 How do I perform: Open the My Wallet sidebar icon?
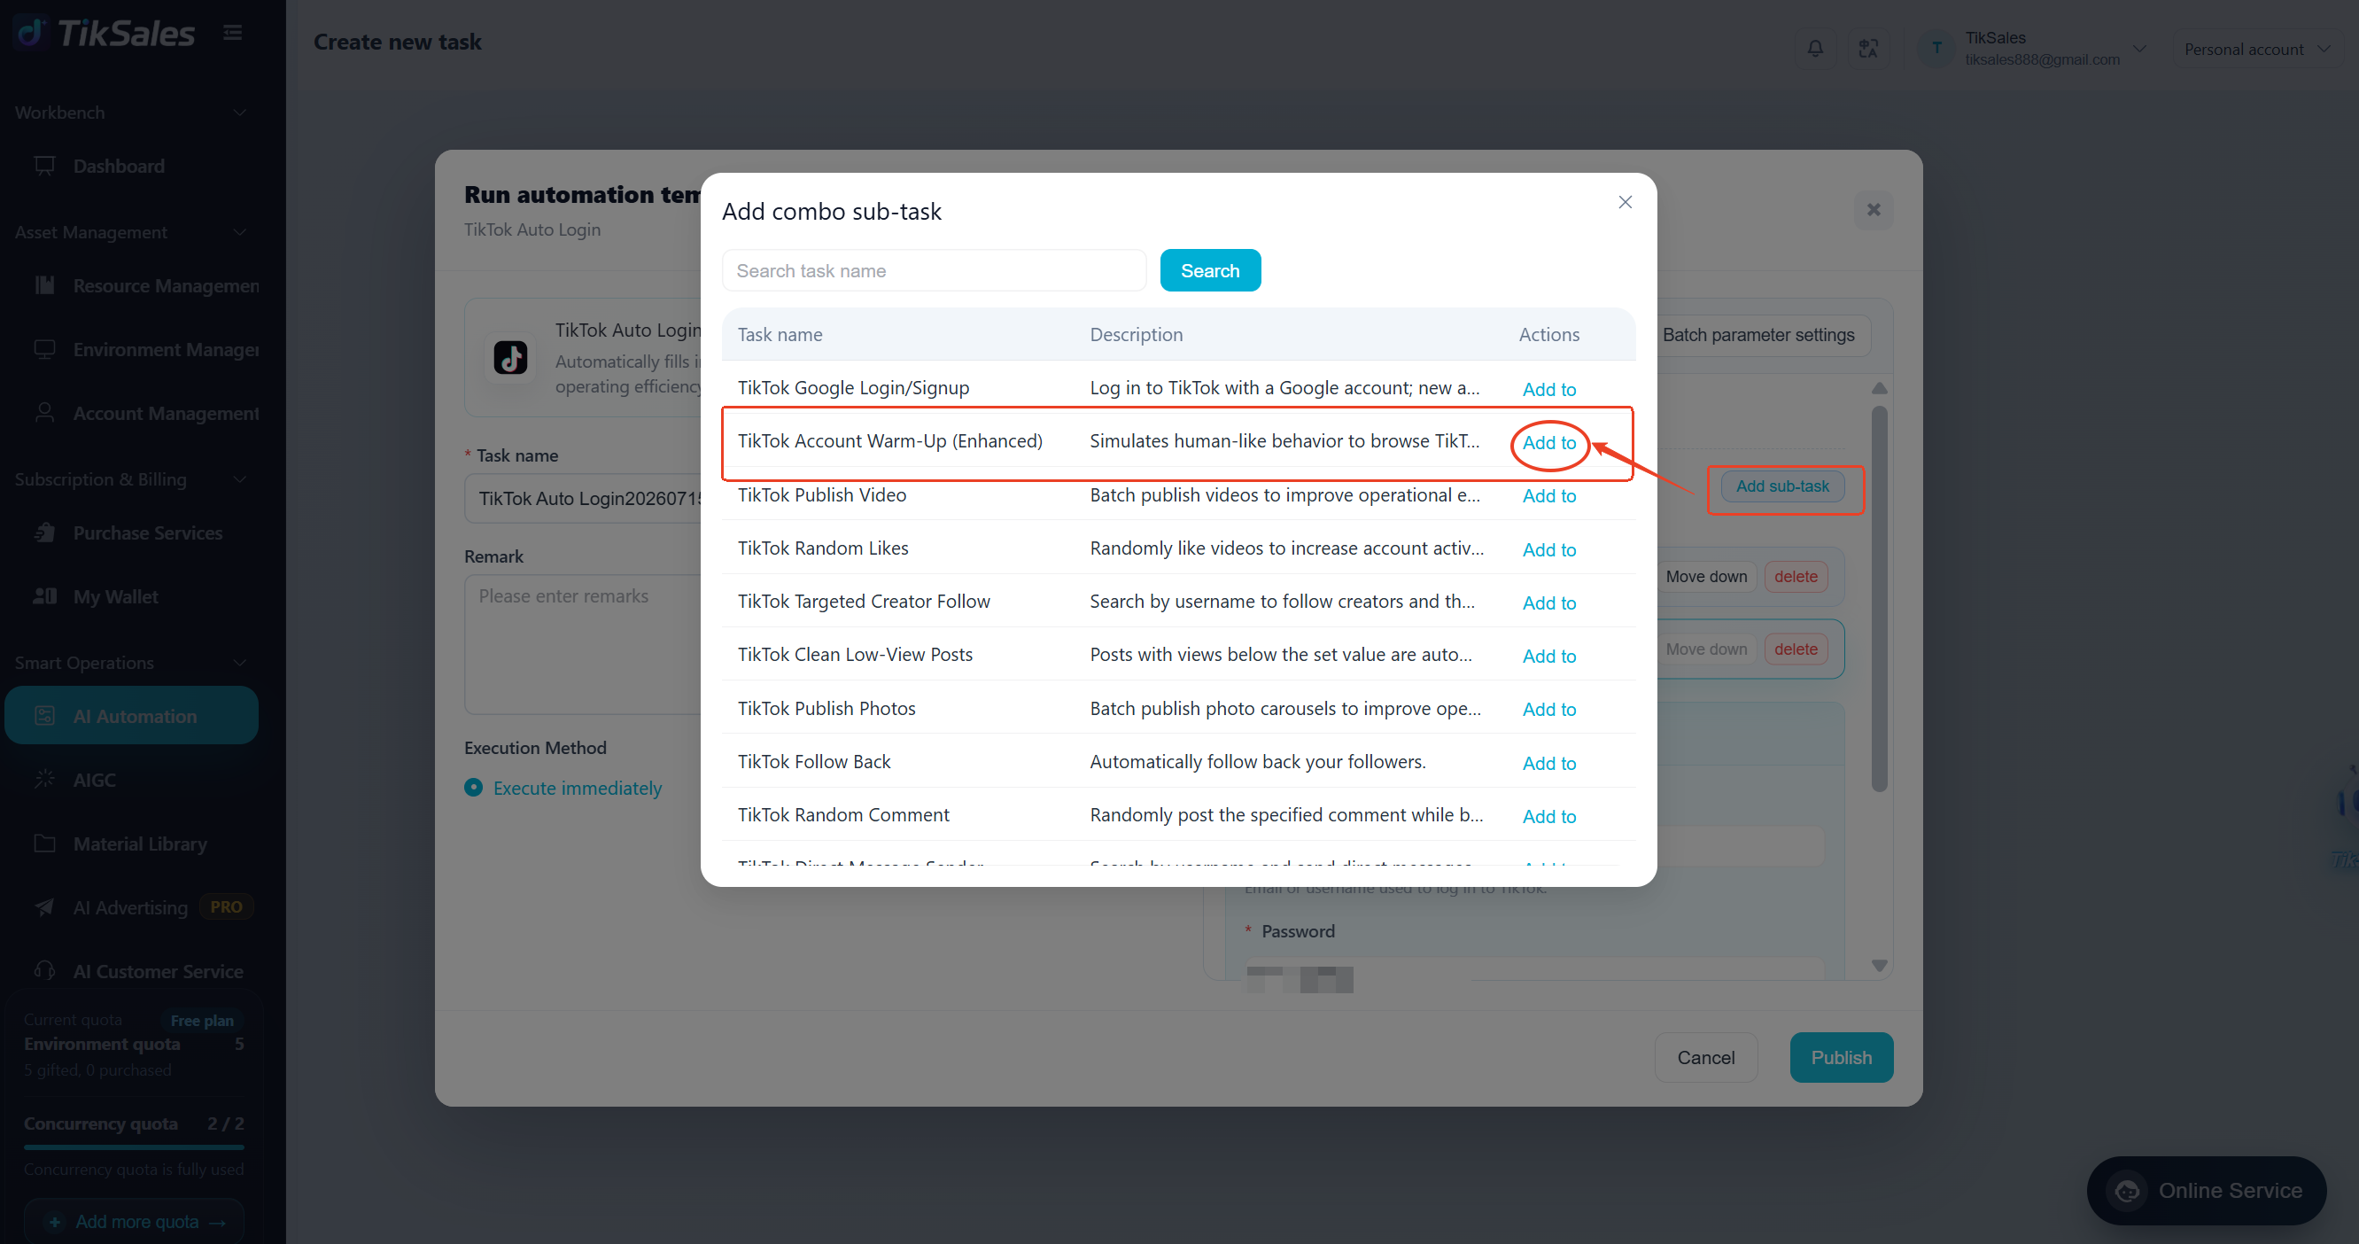click(x=44, y=596)
